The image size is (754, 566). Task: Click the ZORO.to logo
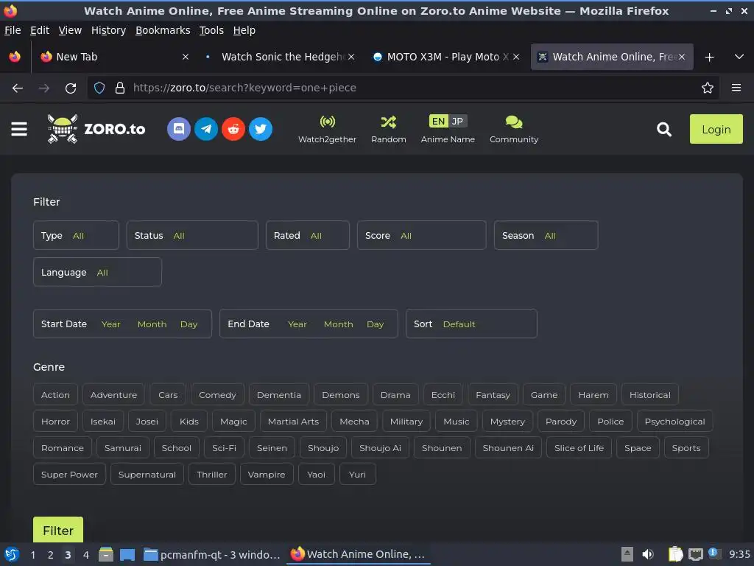(x=96, y=129)
